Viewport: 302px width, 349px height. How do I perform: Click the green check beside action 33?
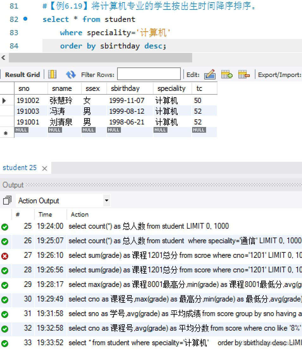tap(5, 343)
